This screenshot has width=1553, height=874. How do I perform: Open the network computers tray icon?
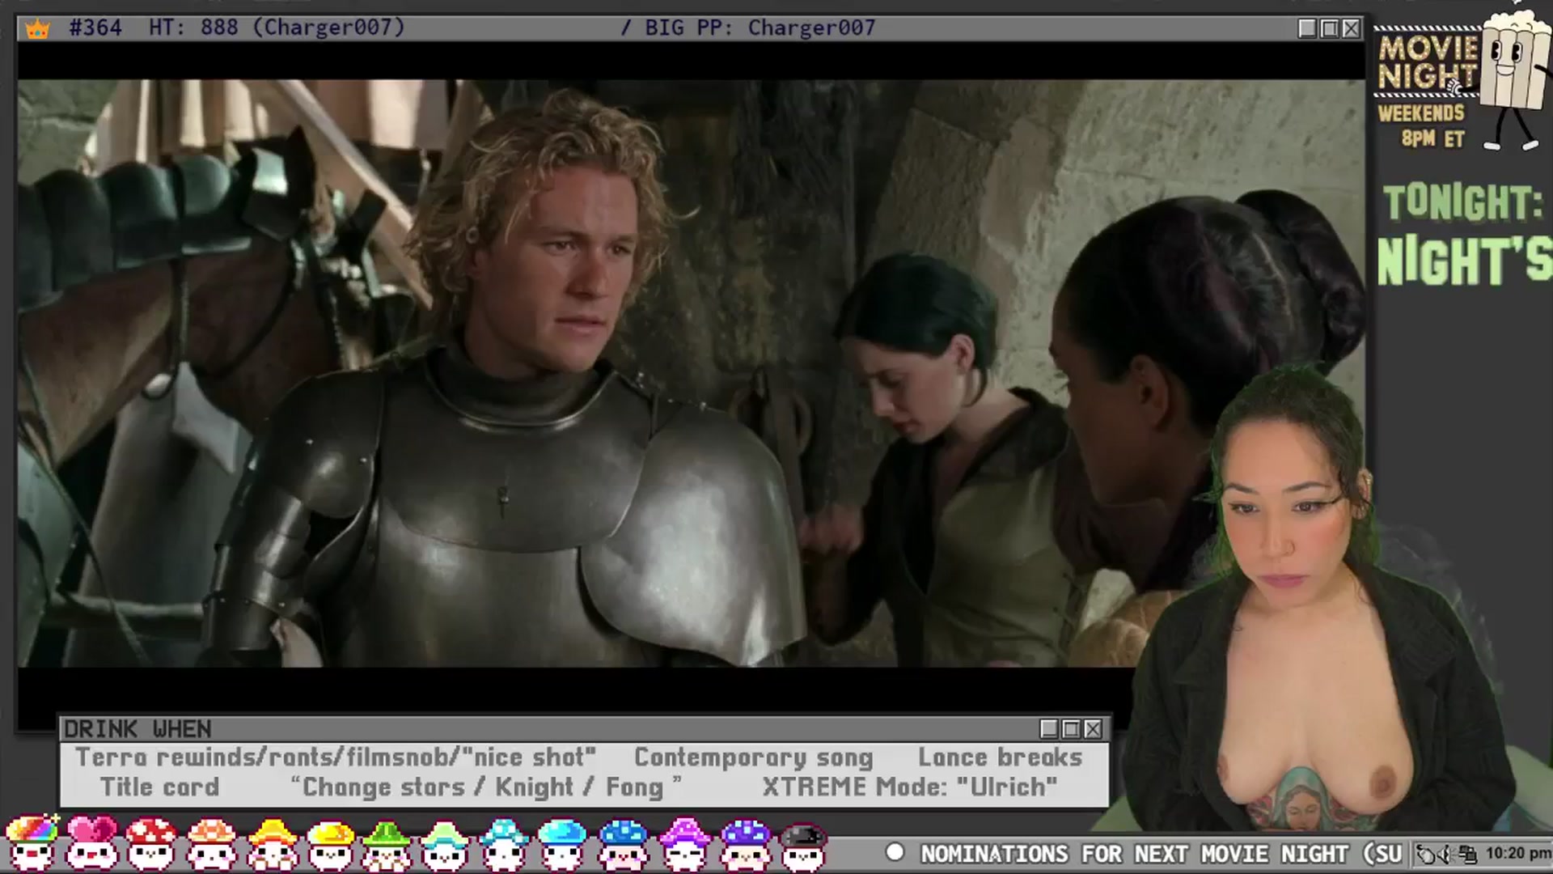point(1467,854)
